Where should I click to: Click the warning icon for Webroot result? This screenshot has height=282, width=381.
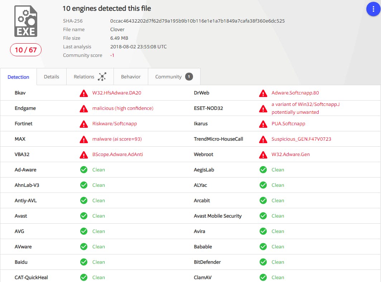pyautogui.click(x=263, y=155)
